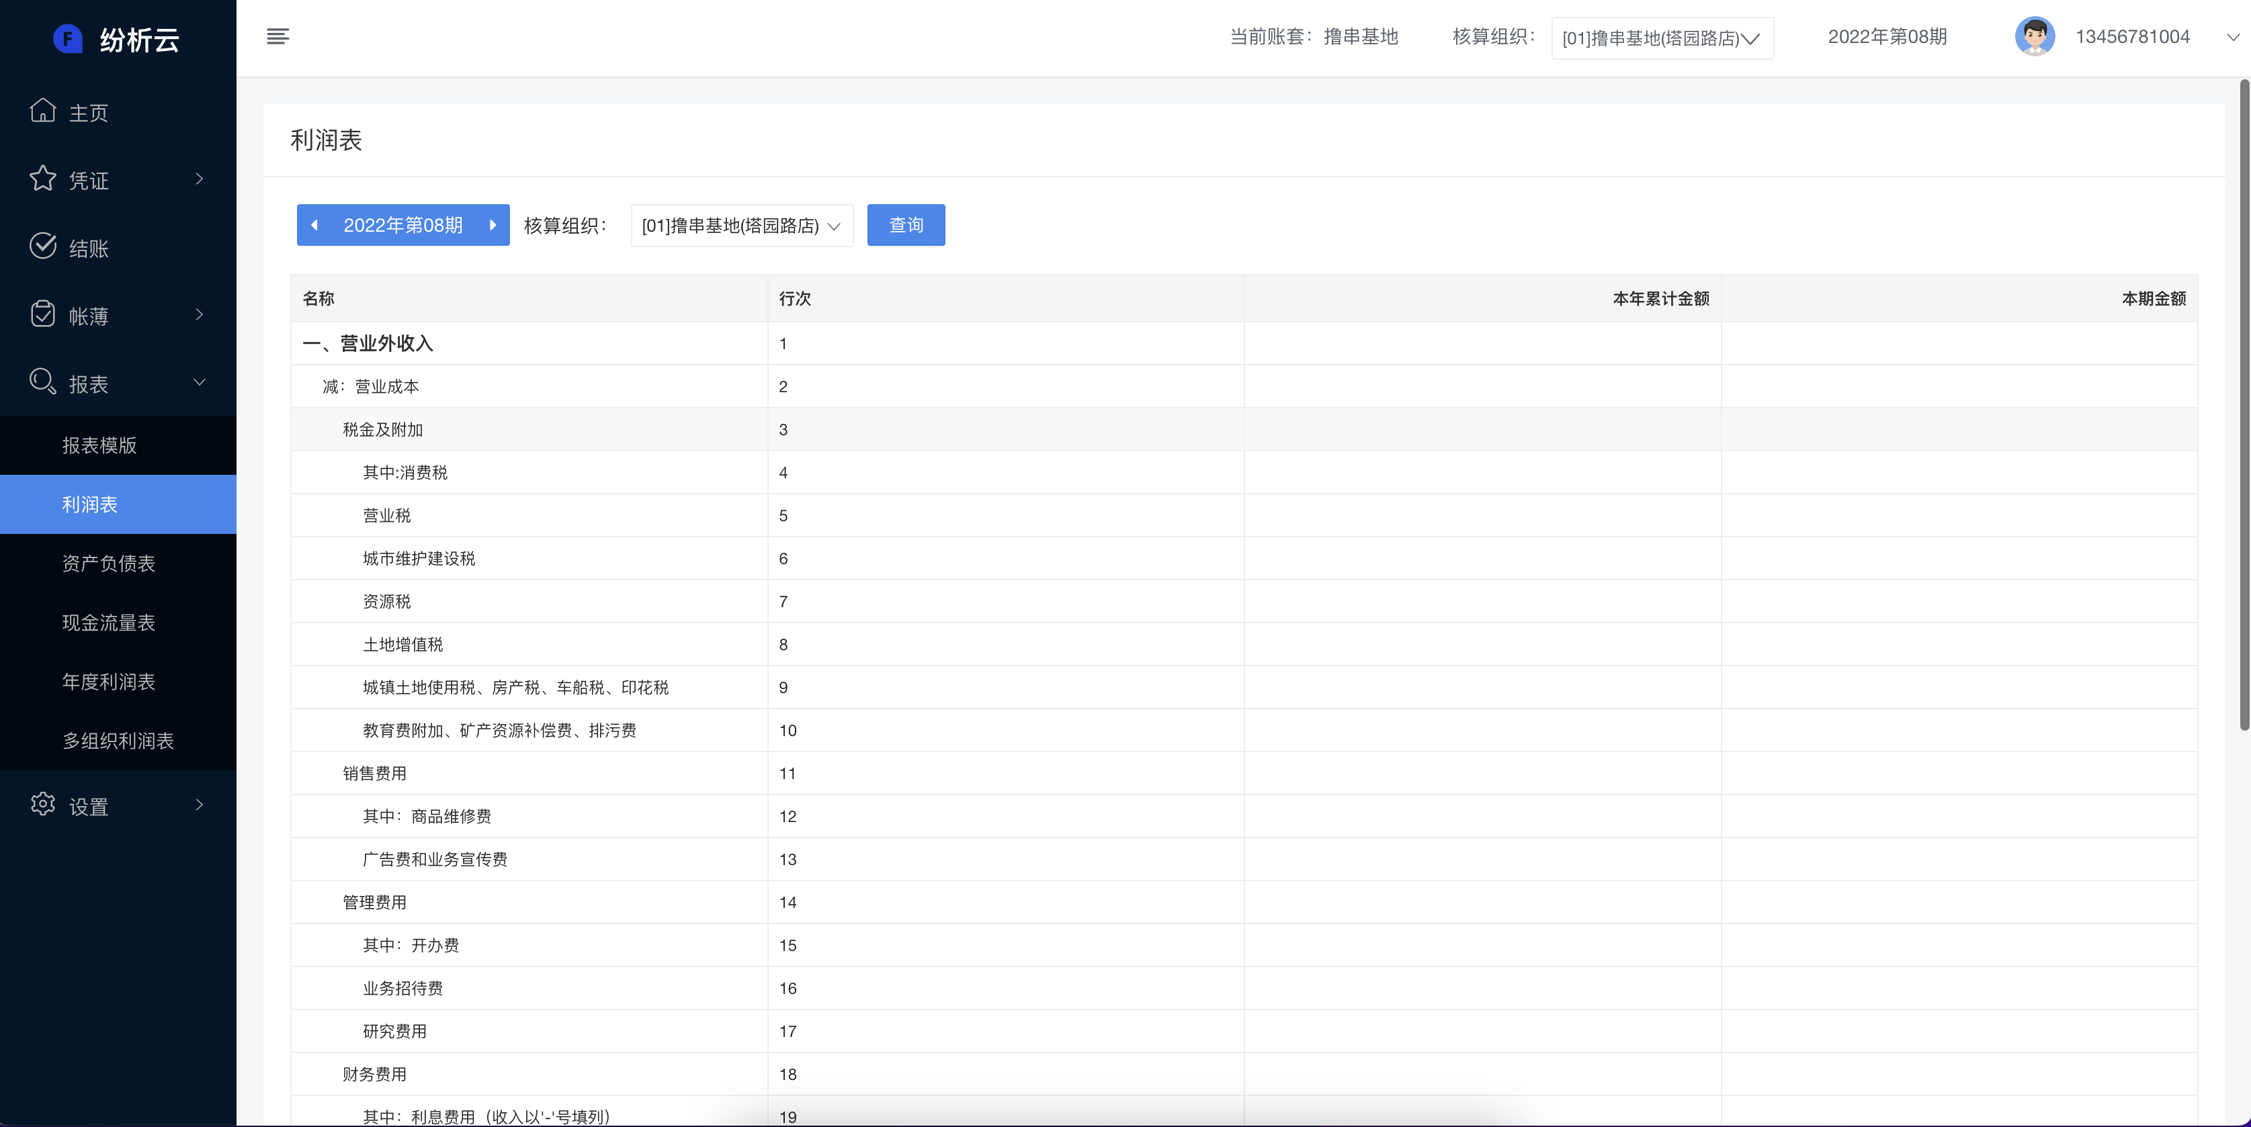The height and width of the screenshot is (1127, 2251).
Task: Expand the 设置 menu chevron
Action: (x=200, y=805)
